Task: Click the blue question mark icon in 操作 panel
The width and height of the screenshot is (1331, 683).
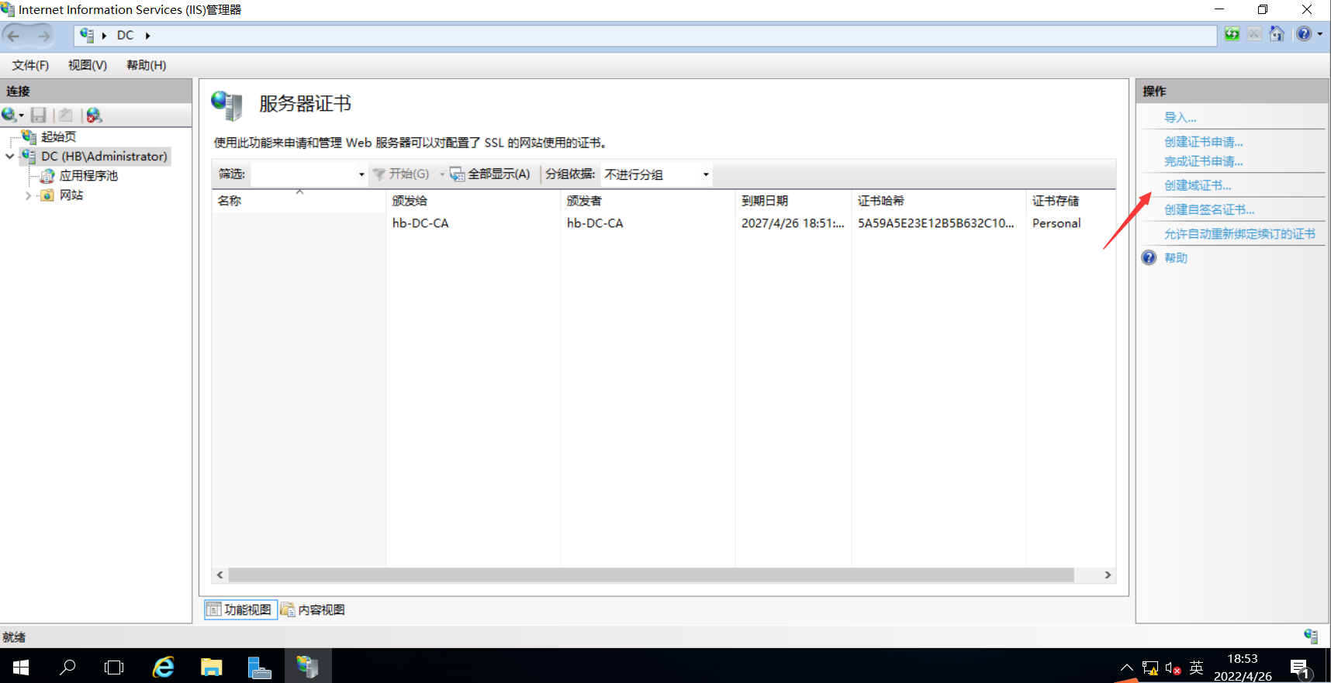Action: 1149,258
